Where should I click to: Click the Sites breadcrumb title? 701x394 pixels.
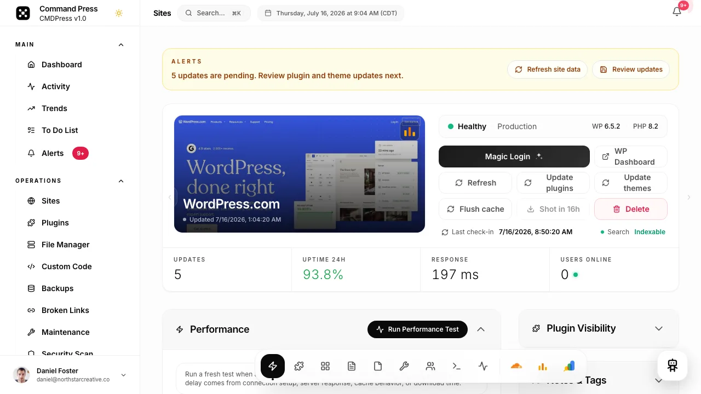point(162,13)
